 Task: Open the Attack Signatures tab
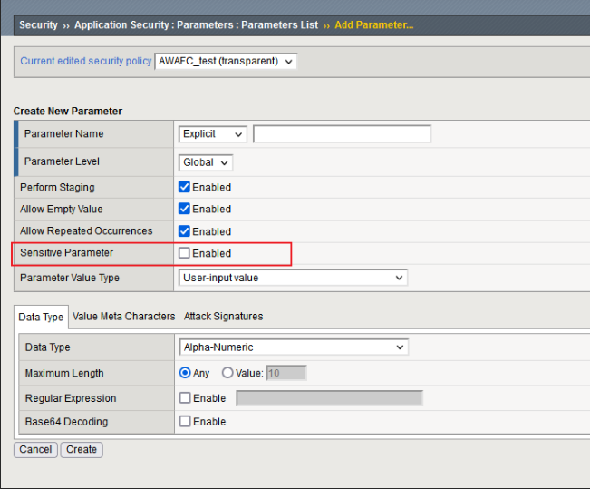coord(223,317)
